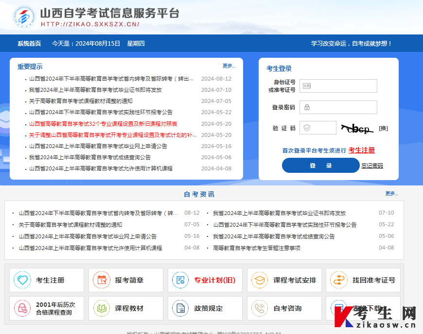Open the 课程教材 book icon
Screen dimensions: 423x334
(101, 308)
